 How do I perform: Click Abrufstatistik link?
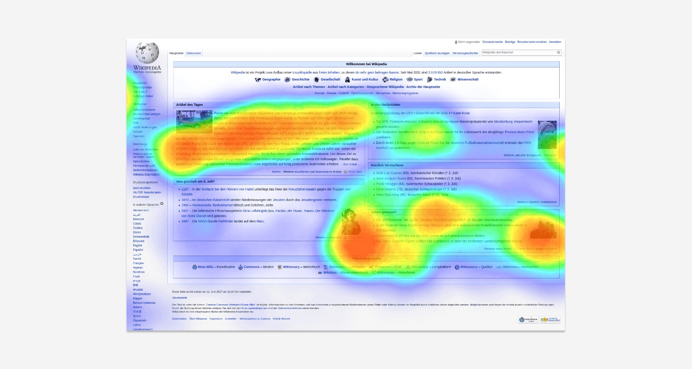180,298
